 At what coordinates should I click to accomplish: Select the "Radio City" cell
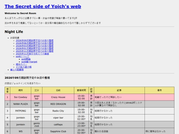coord(58,111)
